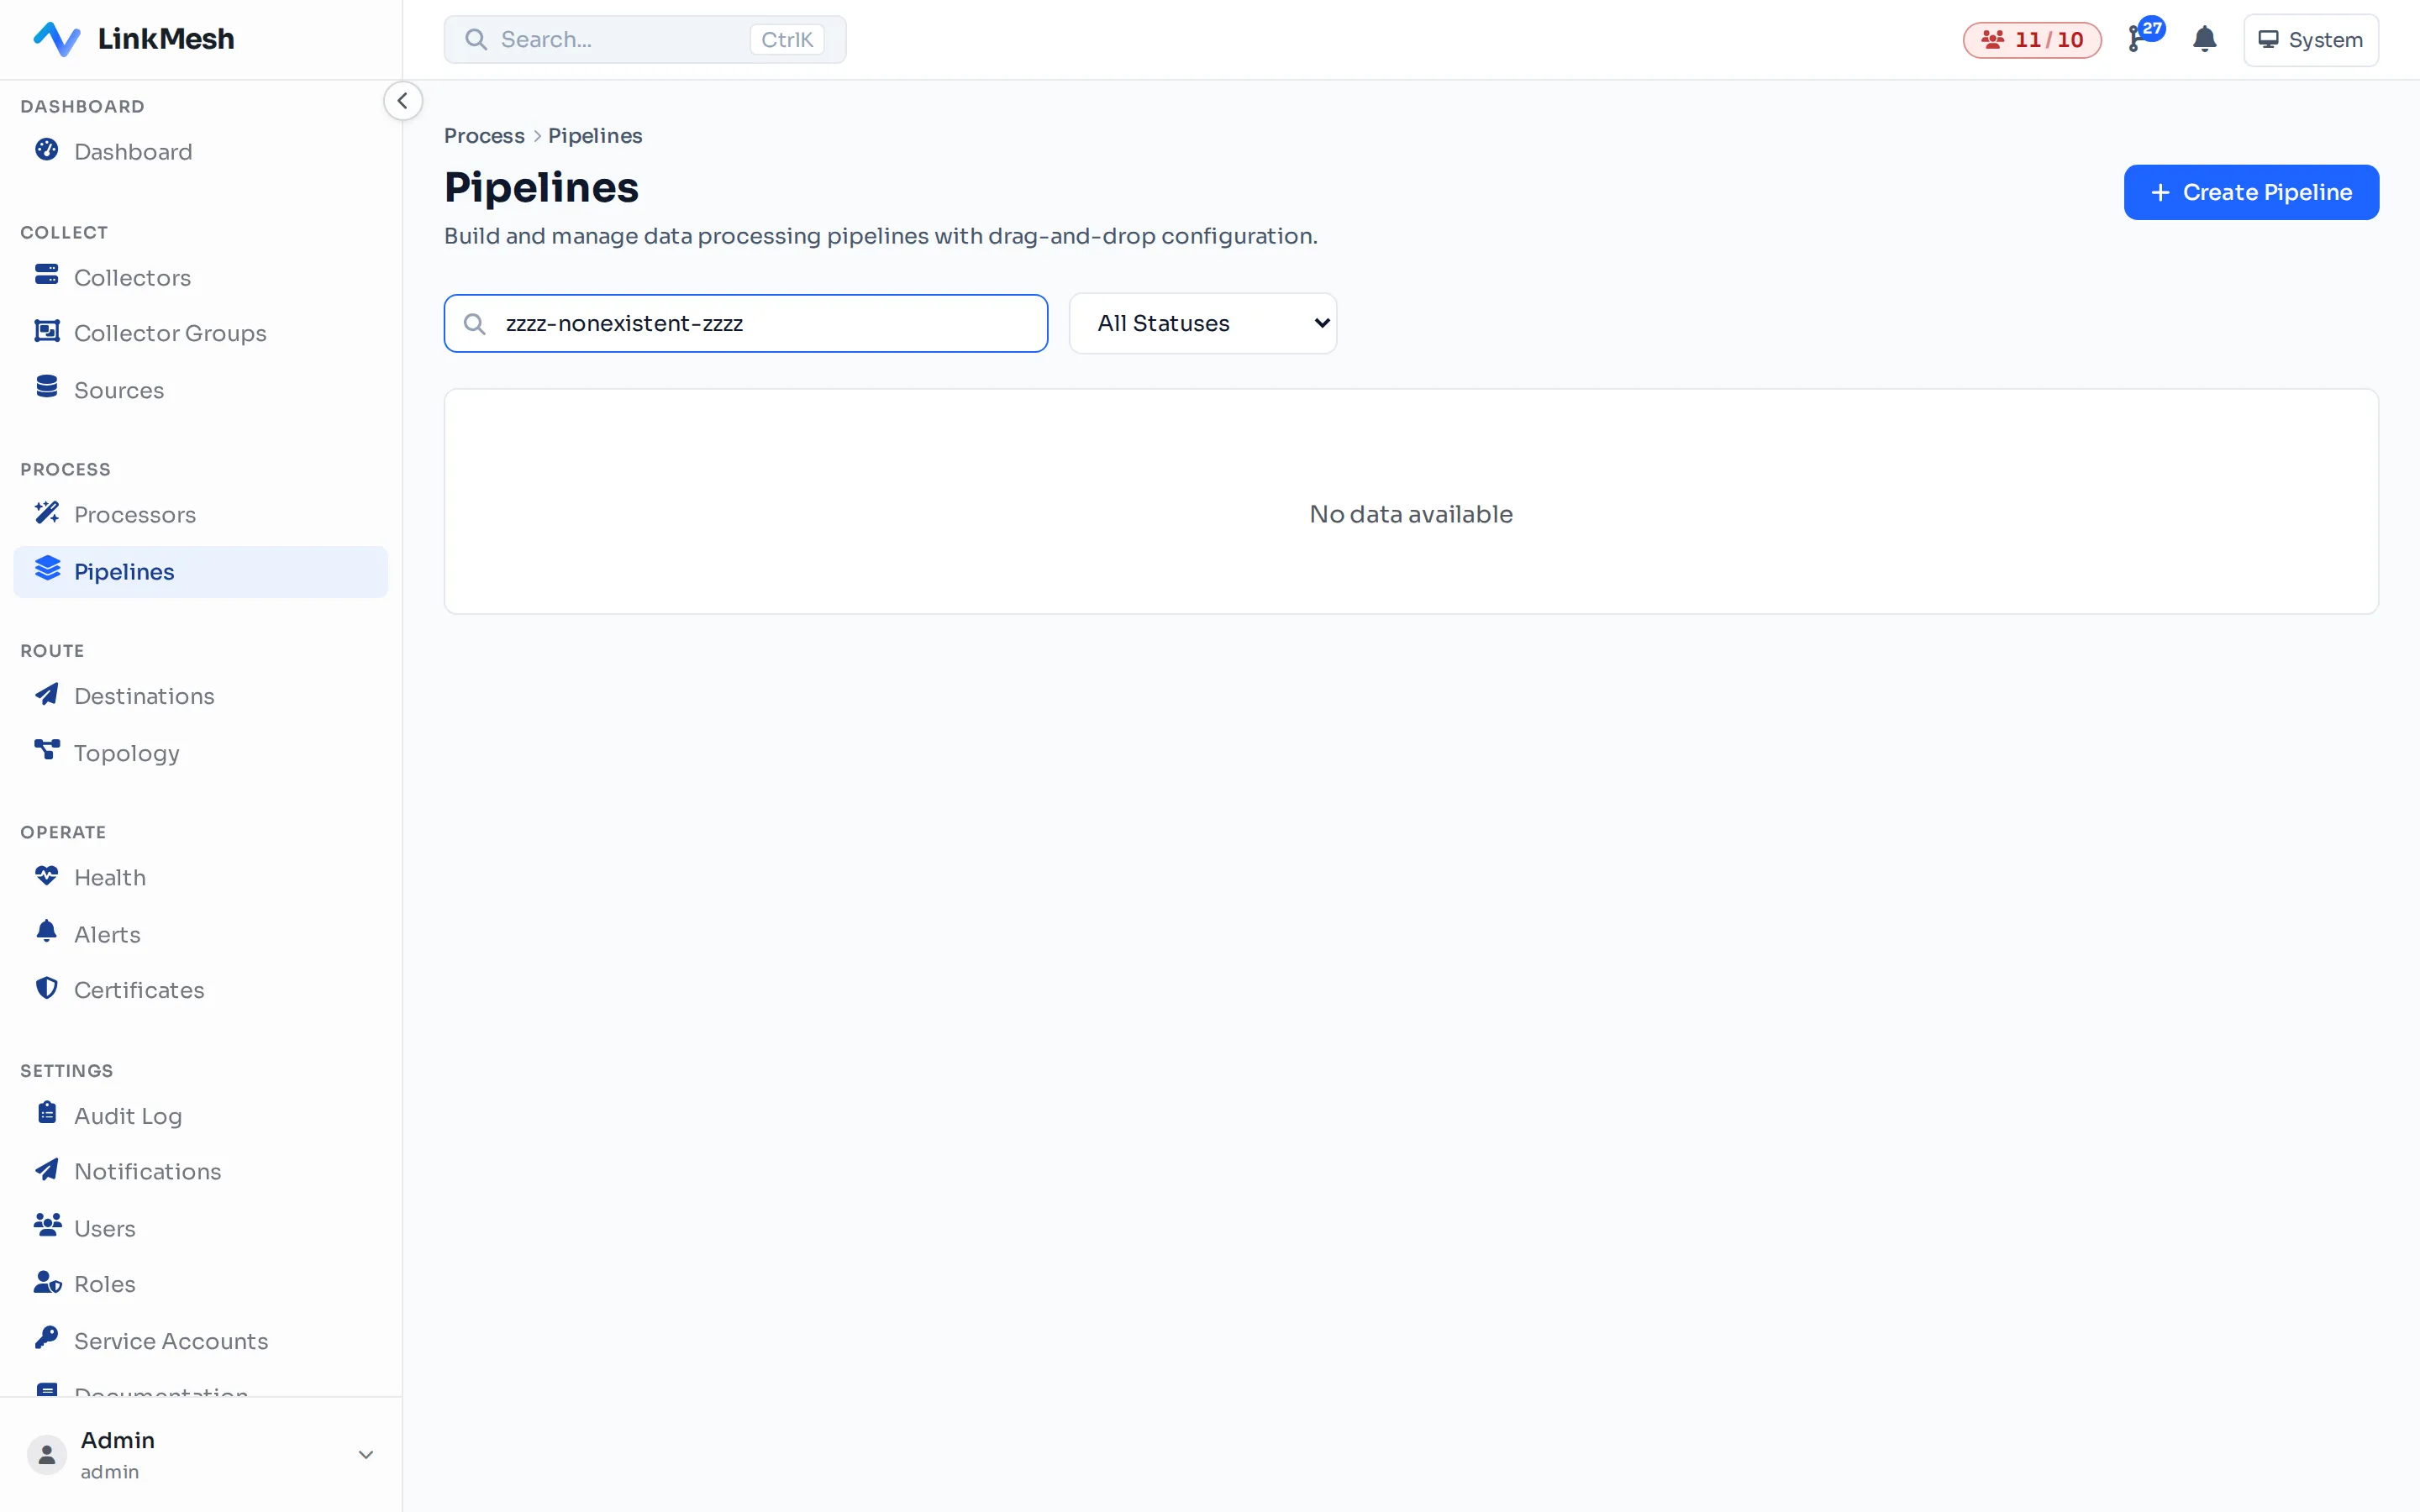Click the Certificates shield icon
The height and width of the screenshot is (1512, 2420).
47,988
